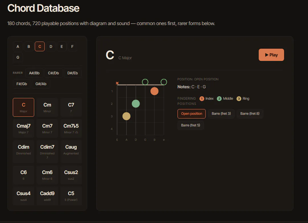
Task: Show the Cm7 Minor 7 chord
Action: point(47,128)
